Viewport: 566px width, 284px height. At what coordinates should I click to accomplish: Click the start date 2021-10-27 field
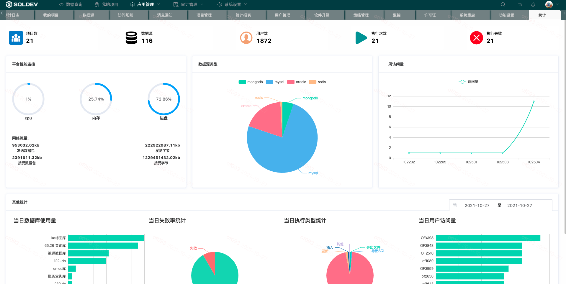point(477,206)
